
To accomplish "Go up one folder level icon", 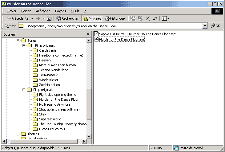I will click(49, 18).
